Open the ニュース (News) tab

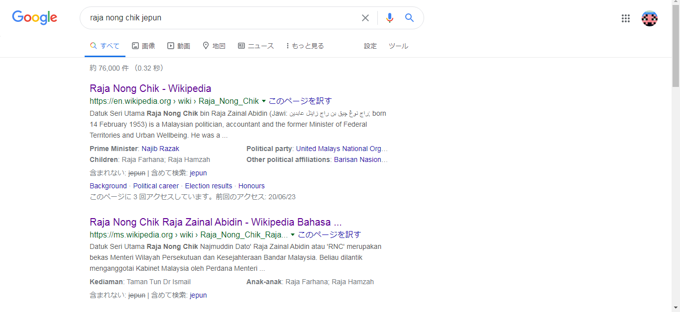pos(256,46)
